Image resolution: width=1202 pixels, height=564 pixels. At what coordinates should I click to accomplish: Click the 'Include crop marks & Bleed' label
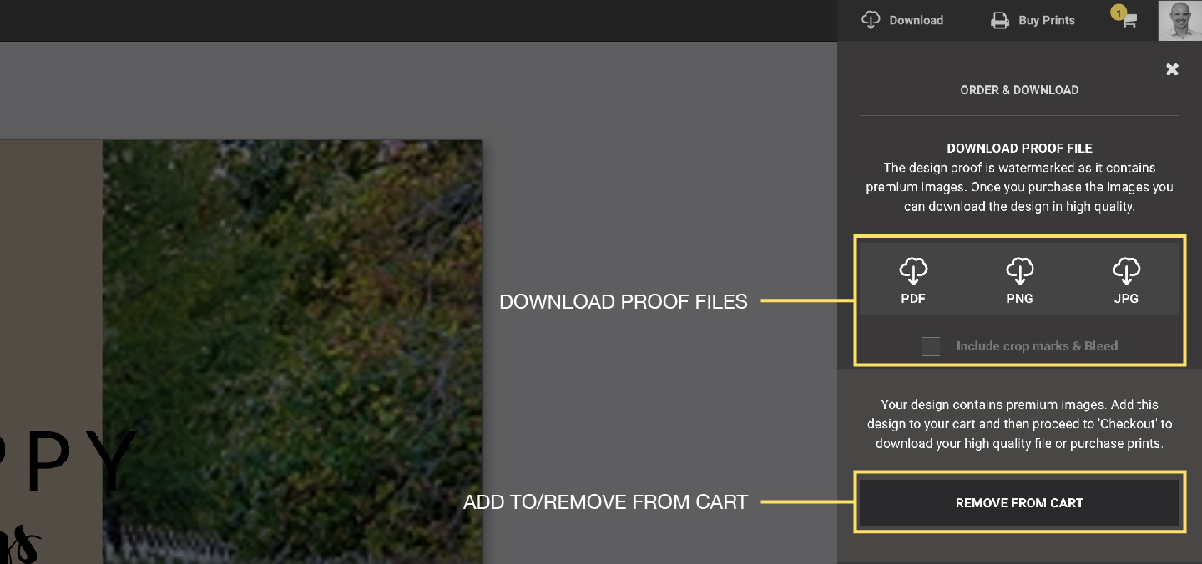tap(1037, 346)
